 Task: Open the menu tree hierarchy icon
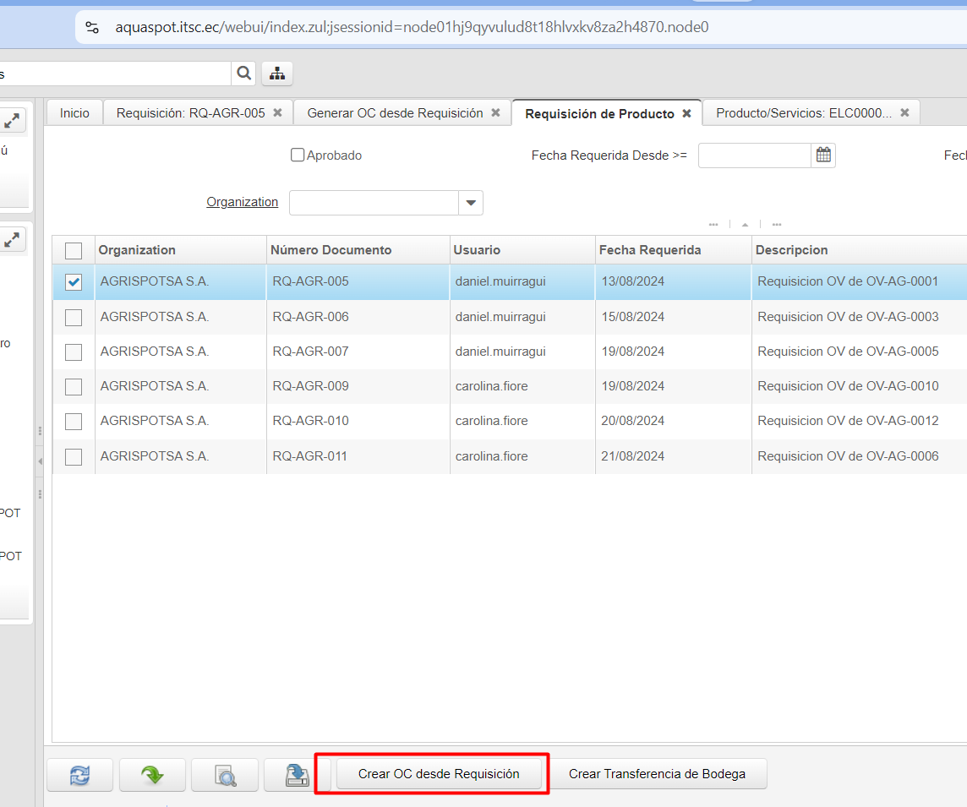click(x=277, y=74)
